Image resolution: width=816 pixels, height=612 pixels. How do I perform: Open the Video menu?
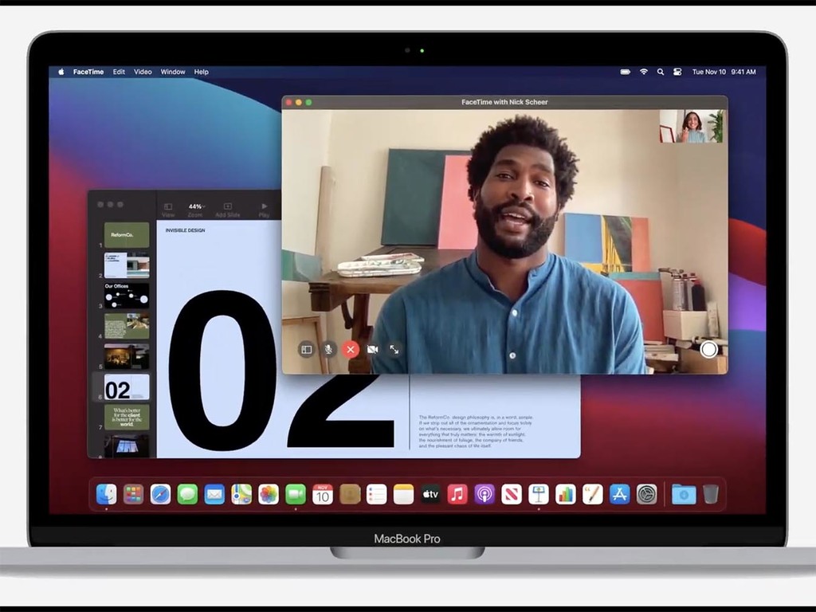(x=143, y=72)
